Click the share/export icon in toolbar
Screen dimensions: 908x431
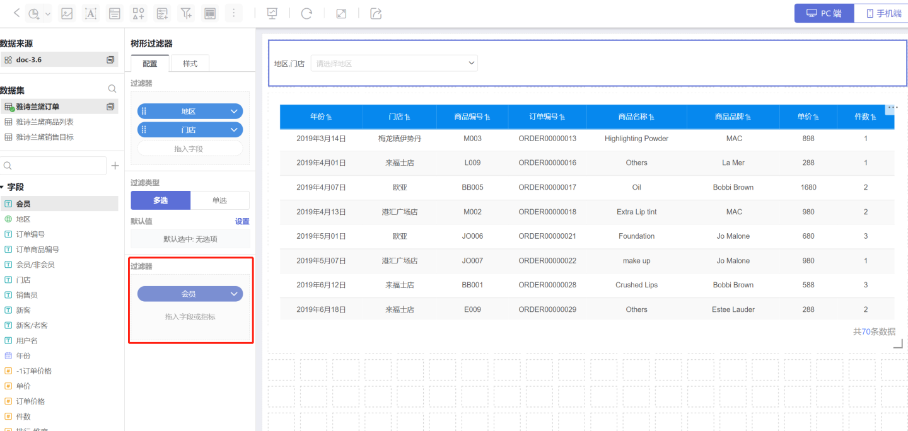pyautogui.click(x=376, y=13)
